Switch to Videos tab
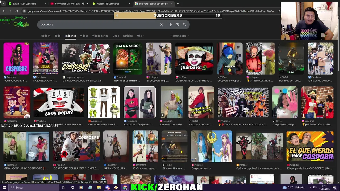 coord(84,36)
